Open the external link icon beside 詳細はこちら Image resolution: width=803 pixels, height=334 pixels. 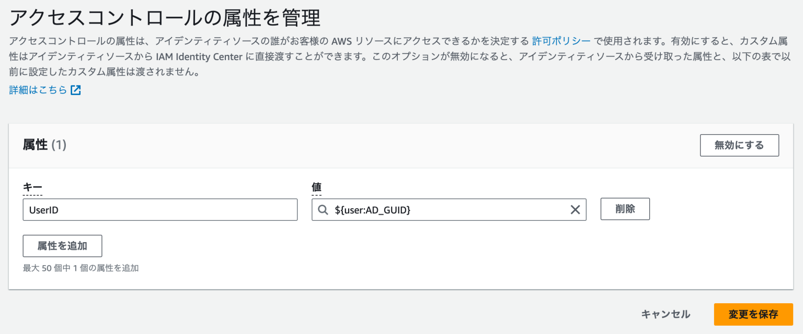pos(75,89)
